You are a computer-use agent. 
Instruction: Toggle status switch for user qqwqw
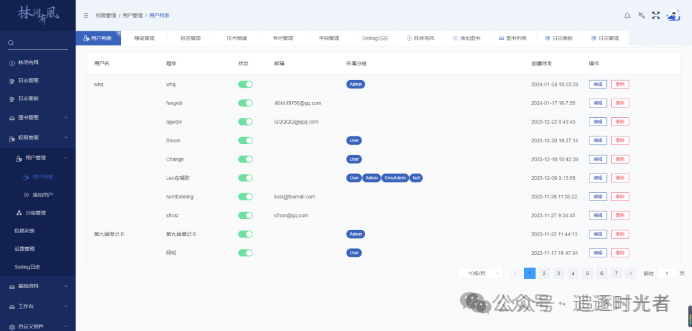coord(245,122)
